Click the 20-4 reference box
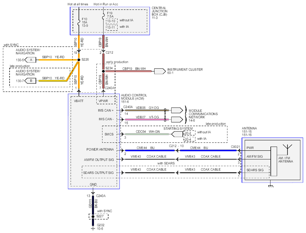Viewport: 306px width, 233px height. [189, 139]
